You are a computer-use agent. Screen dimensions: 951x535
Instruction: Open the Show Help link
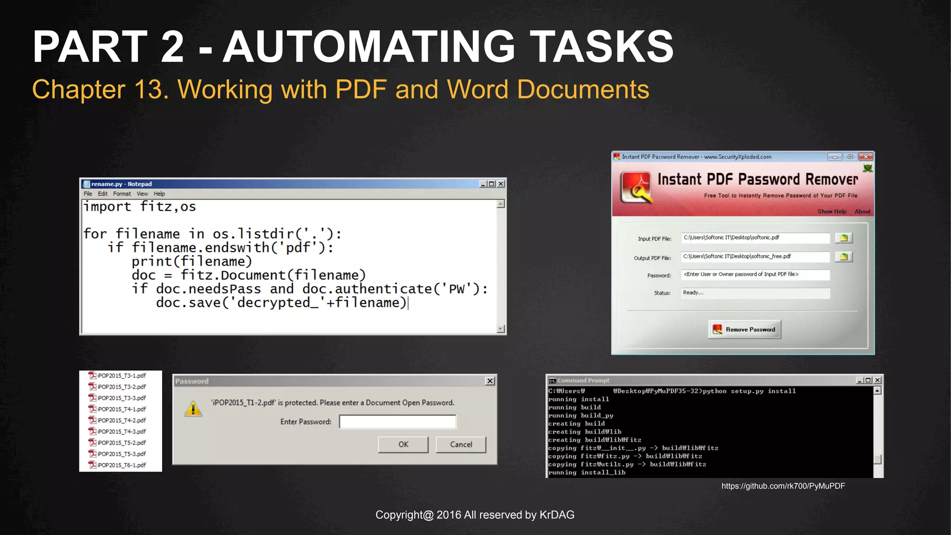tap(832, 211)
